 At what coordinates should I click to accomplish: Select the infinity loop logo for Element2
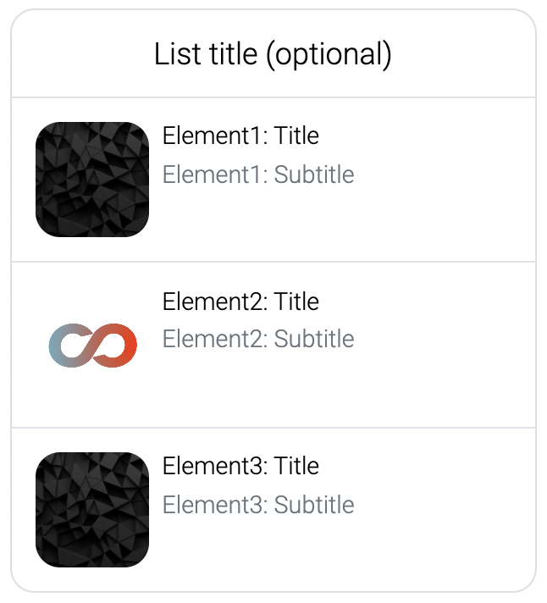pyautogui.click(x=92, y=346)
